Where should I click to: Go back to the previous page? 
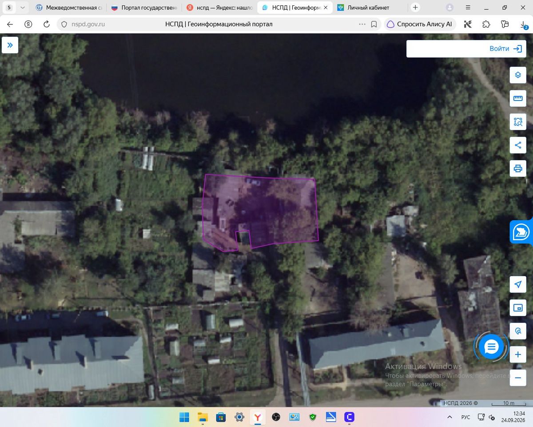[10, 24]
